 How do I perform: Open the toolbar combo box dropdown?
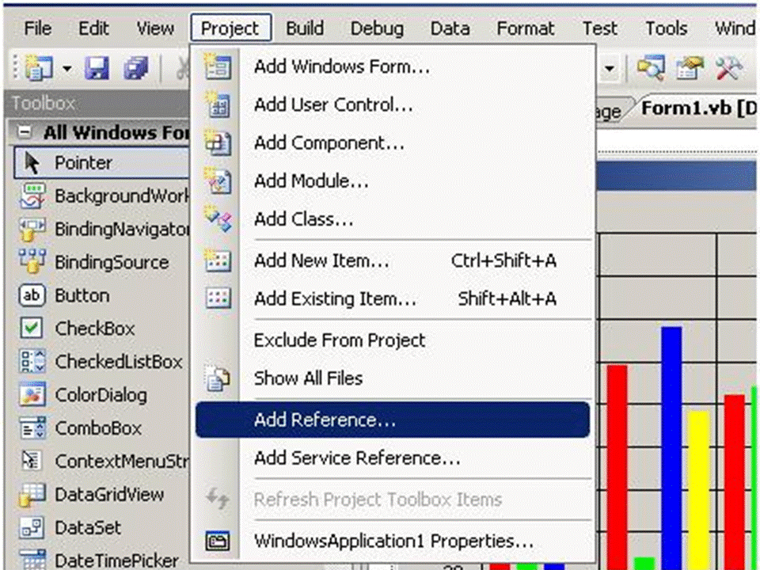608,68
